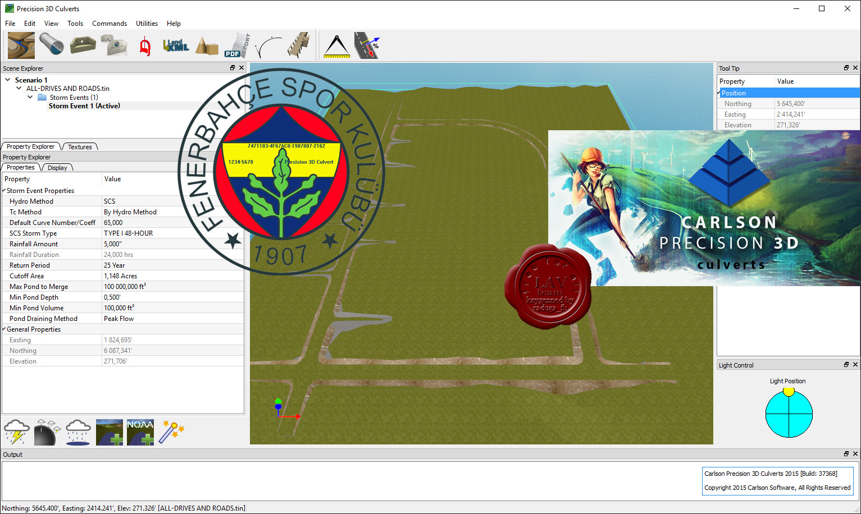This screenshot has width=861, height=514.
Task: Collapse the Position group in Tool Tip
Action: click(719, 93)
